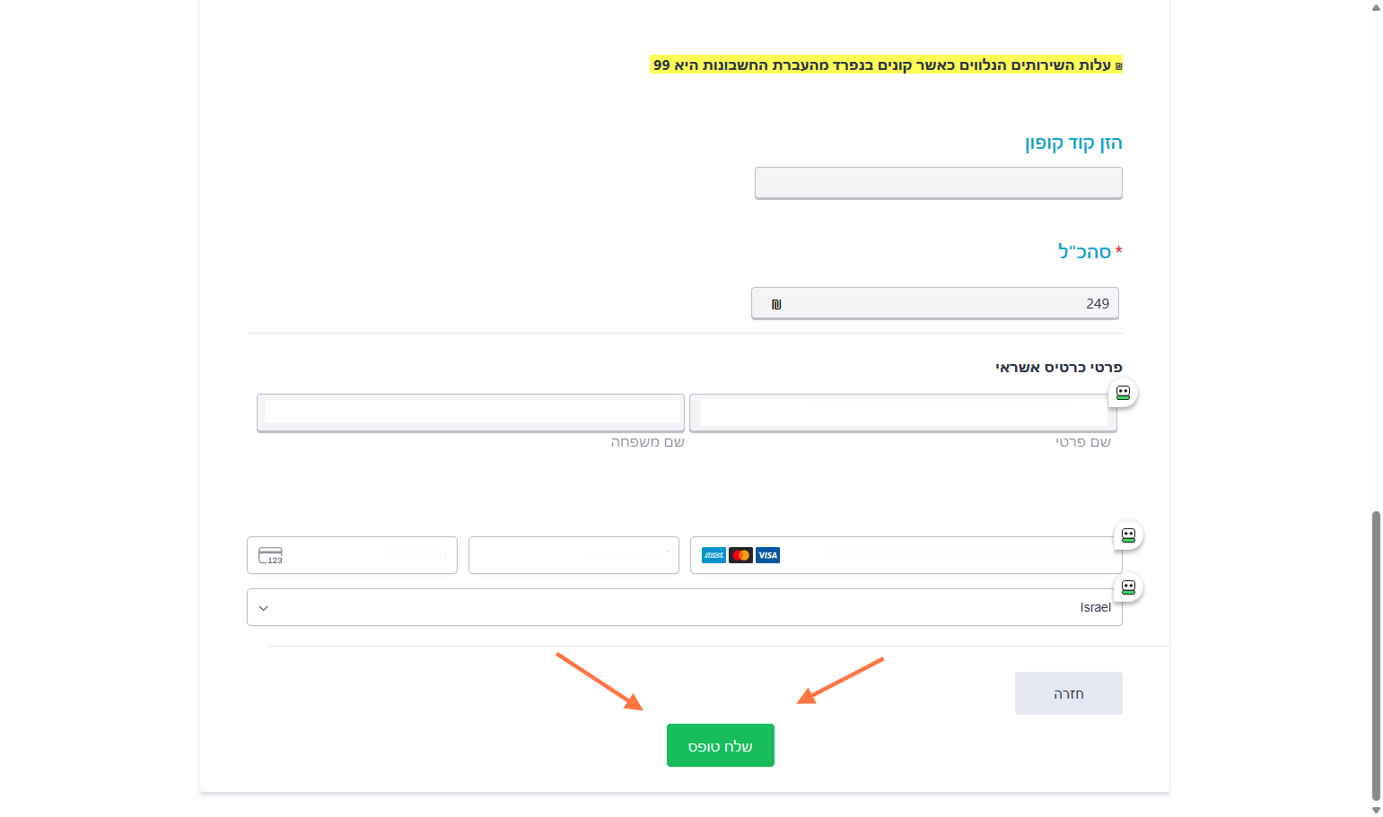Click the yellow highlighted cost notice text
This screenshot has width=1383, height=817.
coord(886,65)
